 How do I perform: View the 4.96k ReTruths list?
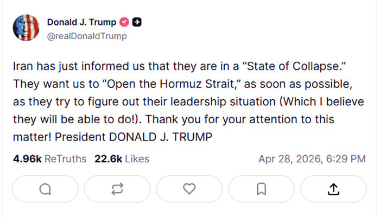(x=49, y=159)
